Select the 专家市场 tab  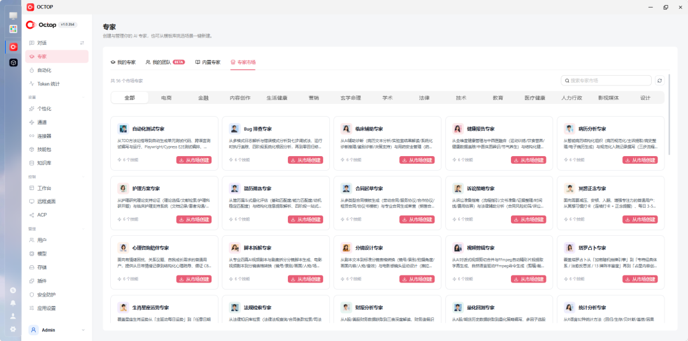[243, 62]
